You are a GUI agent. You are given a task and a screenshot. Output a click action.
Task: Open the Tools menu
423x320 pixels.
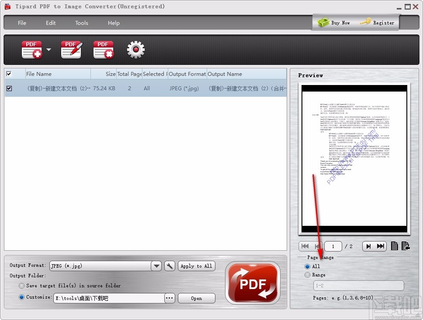tap(81, 23)
